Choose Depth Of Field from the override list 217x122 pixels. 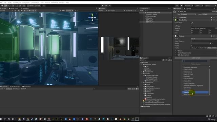(x=195, y=74)
